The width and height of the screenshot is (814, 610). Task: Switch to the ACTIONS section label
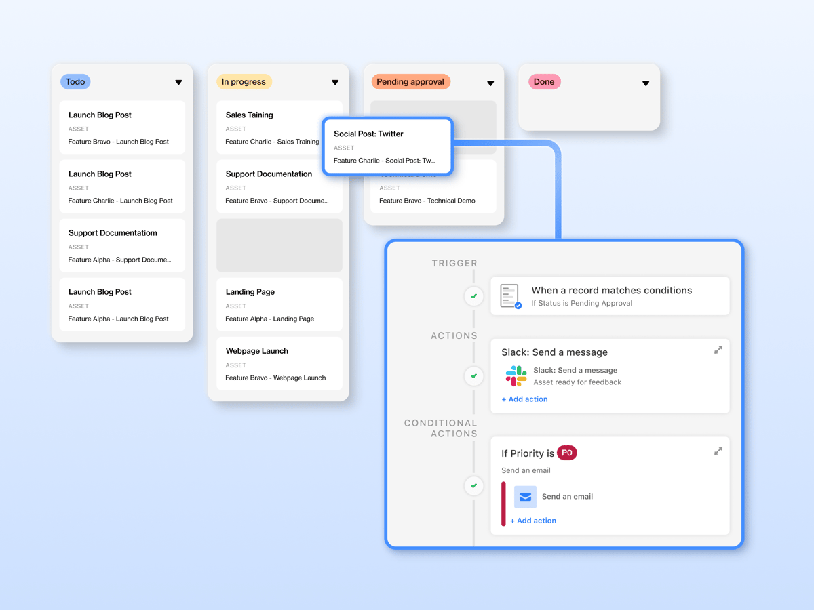454,335
